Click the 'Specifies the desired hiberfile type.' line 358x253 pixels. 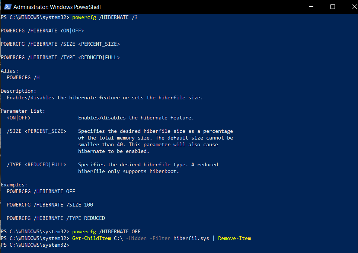(148, 164)
